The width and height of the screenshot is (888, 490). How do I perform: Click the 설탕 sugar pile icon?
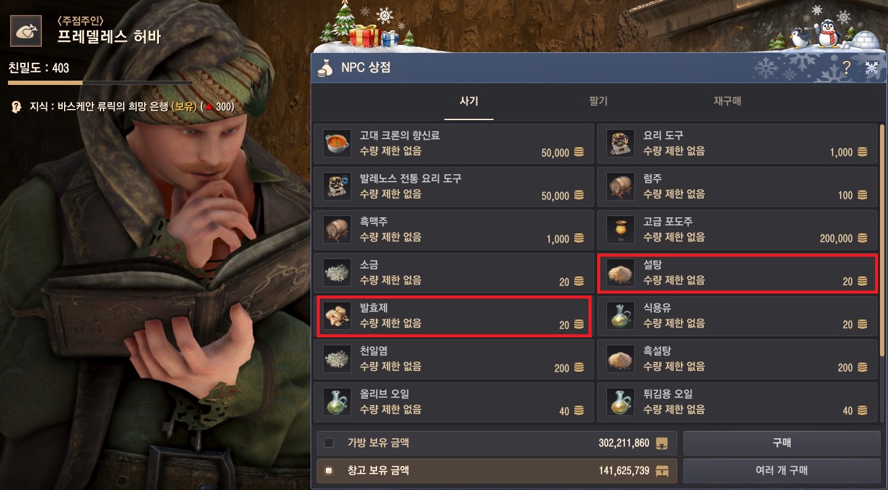[621, 273]
